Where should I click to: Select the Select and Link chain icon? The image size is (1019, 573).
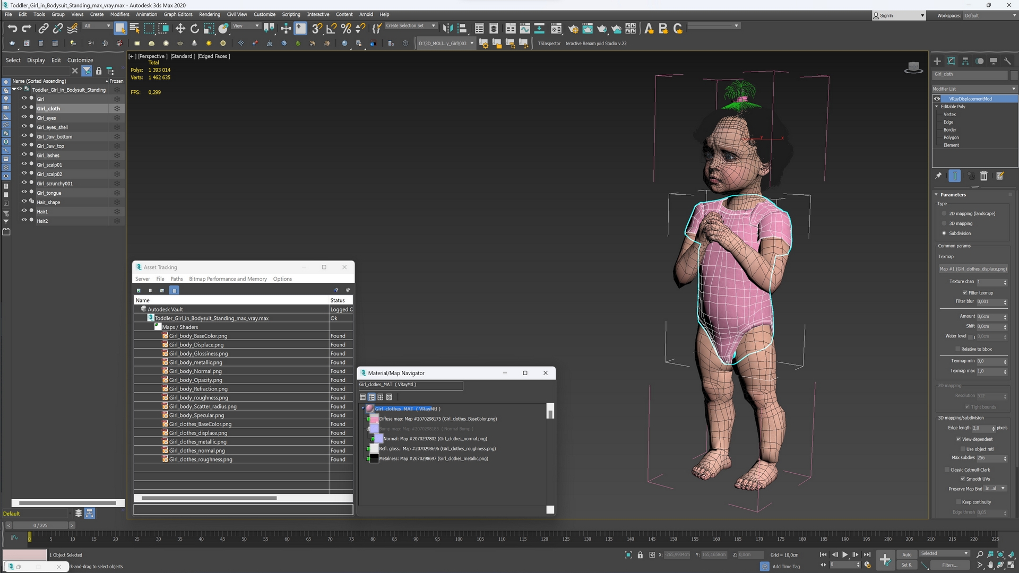point(44,28)
